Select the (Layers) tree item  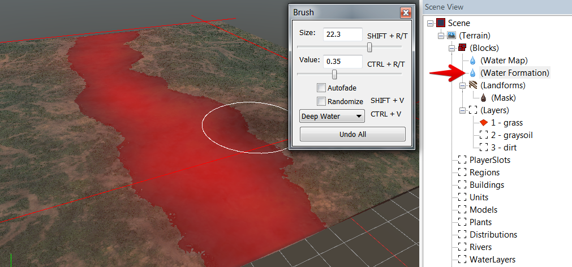pyautogui.click(x=494, y=110)
